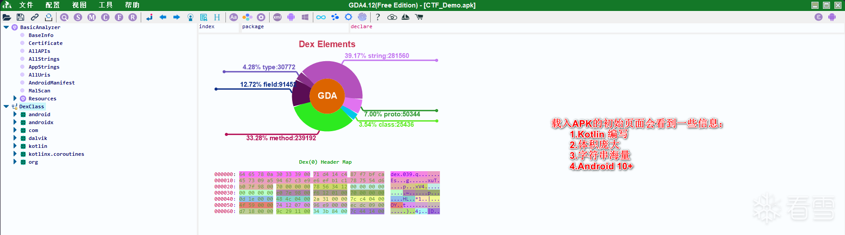Click the save floppy disk icon
845x235 pixels.
(x=20, y=17)
